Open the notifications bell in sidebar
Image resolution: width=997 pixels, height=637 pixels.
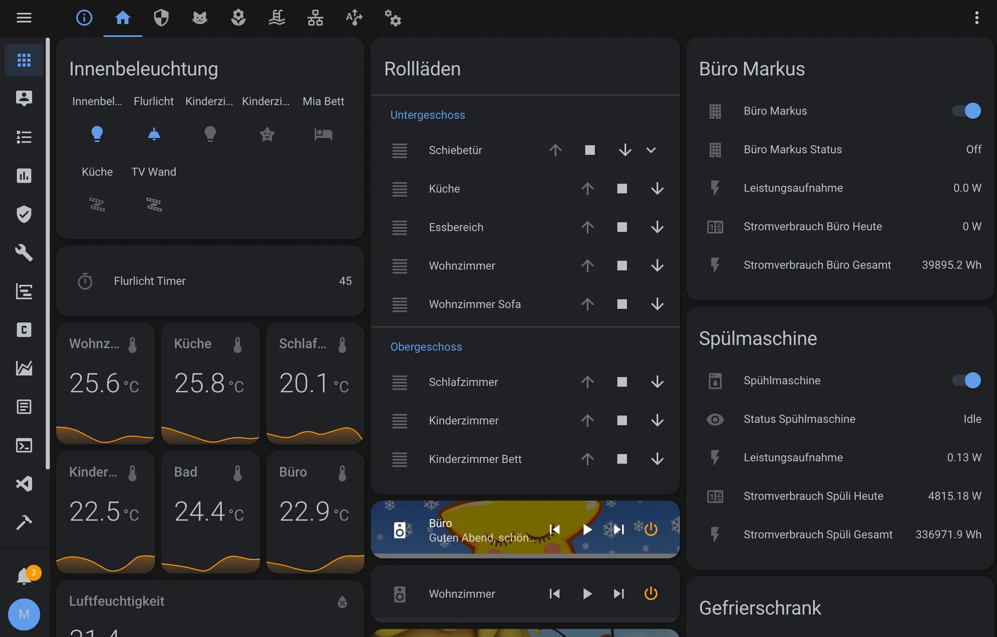pyautogui.click(x=24, y=576)
